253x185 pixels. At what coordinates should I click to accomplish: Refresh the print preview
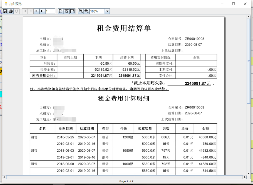16,11
